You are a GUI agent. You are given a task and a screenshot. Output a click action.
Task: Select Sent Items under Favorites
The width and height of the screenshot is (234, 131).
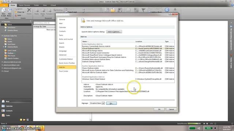(x=11, y=28)
